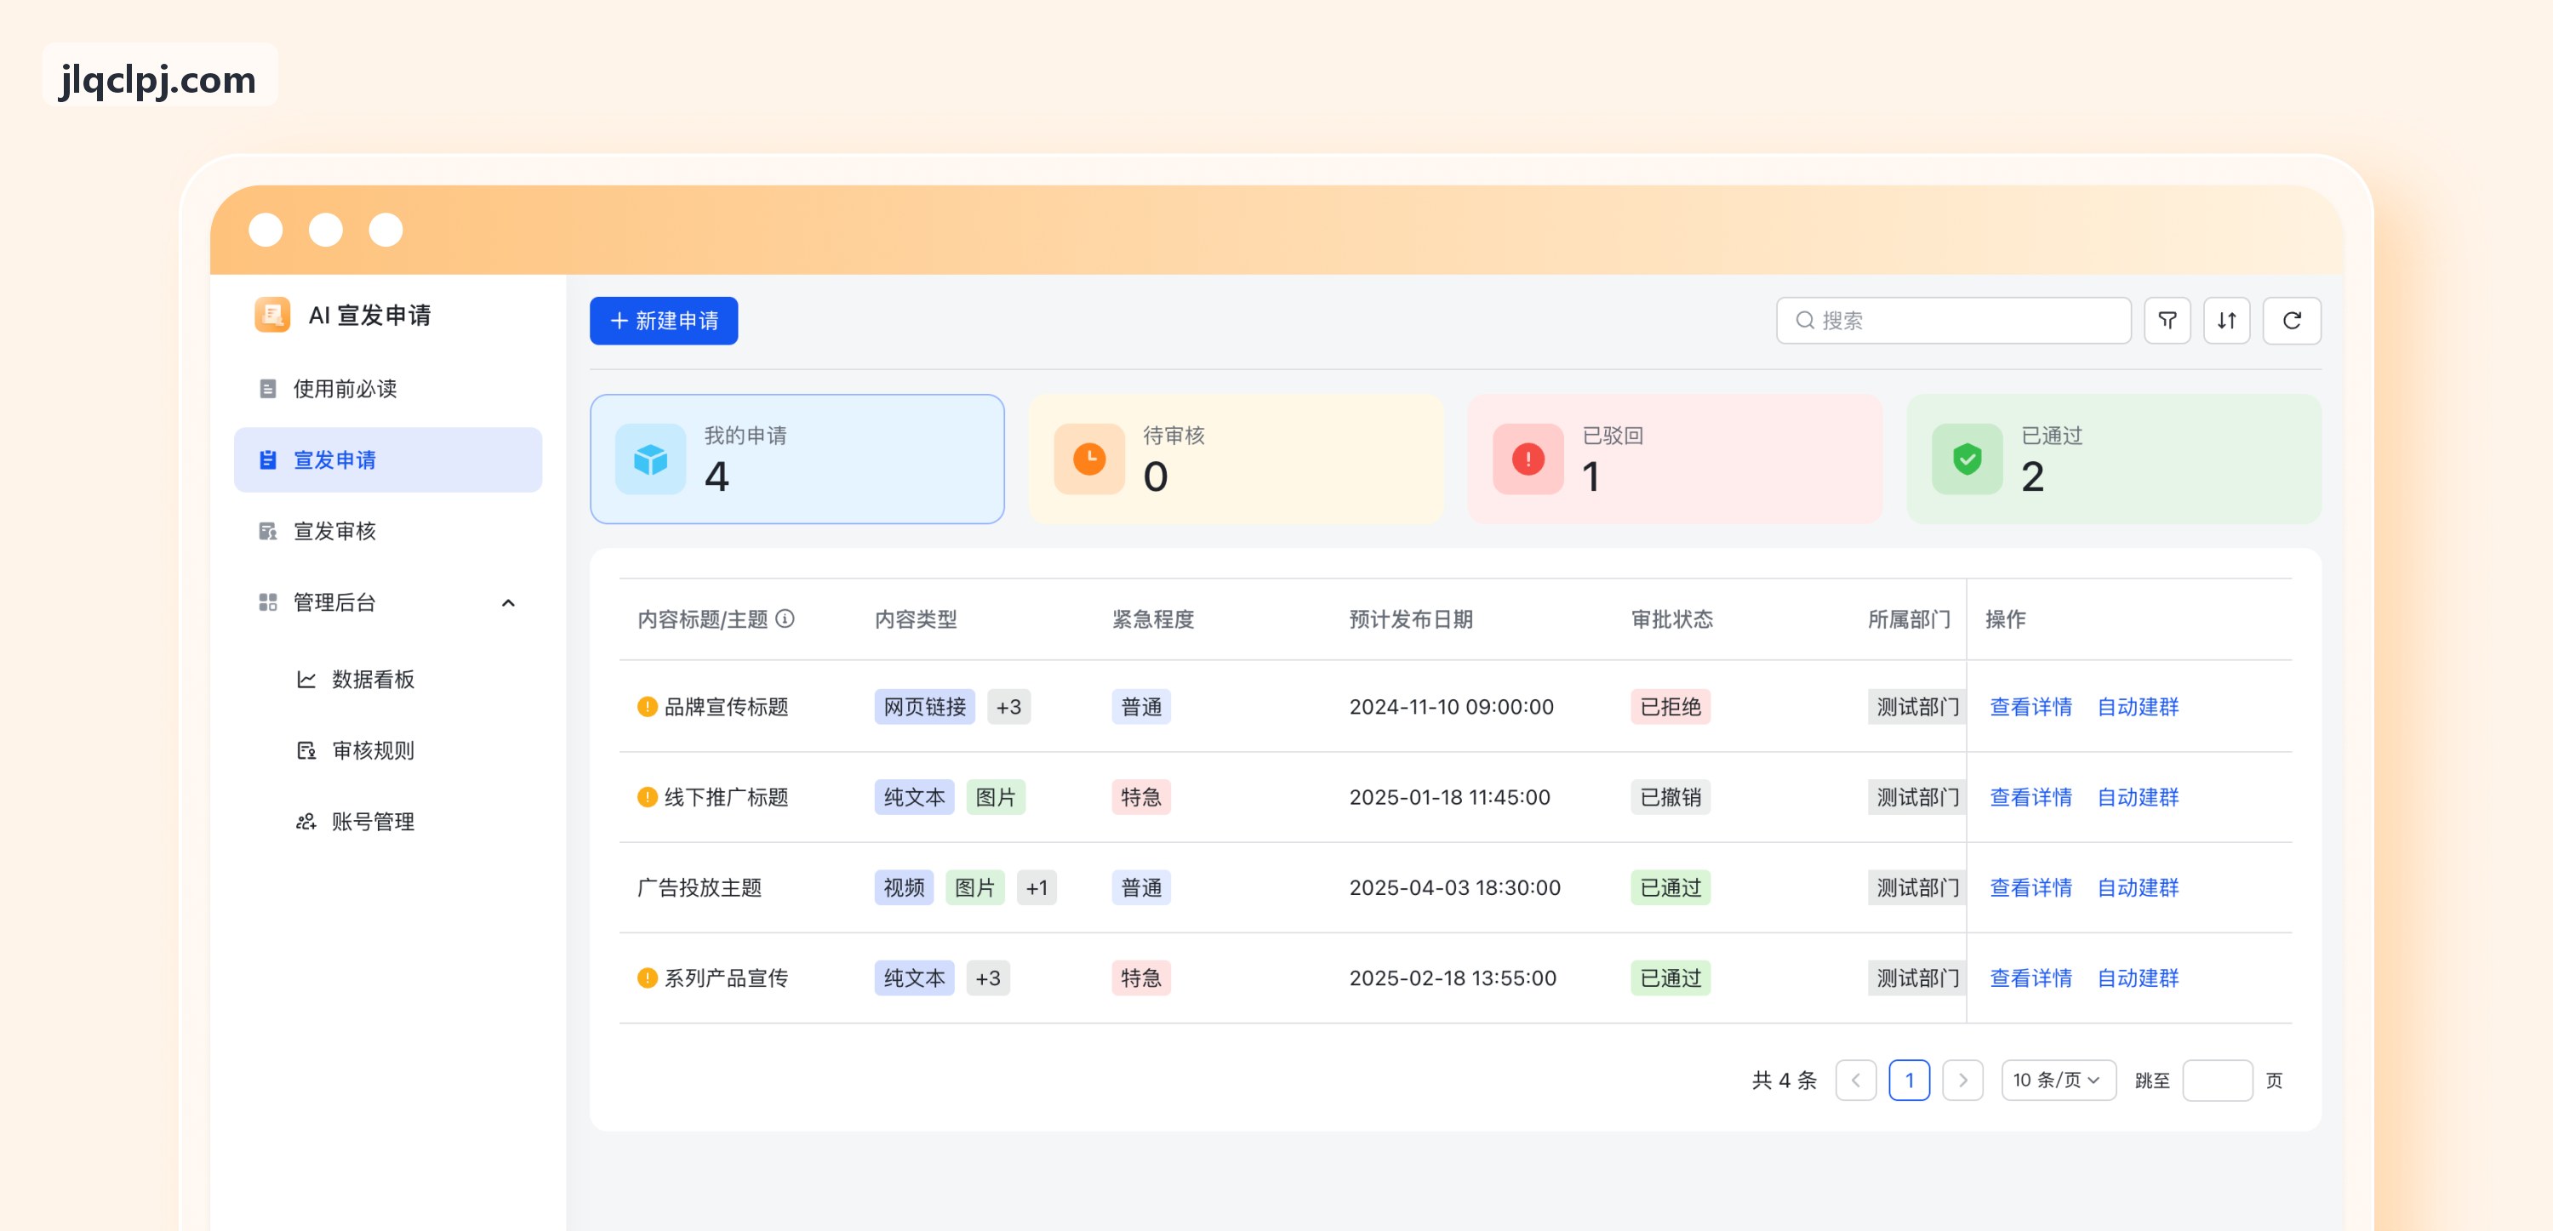Click the refresh icon button

(x=2292, y=320)
